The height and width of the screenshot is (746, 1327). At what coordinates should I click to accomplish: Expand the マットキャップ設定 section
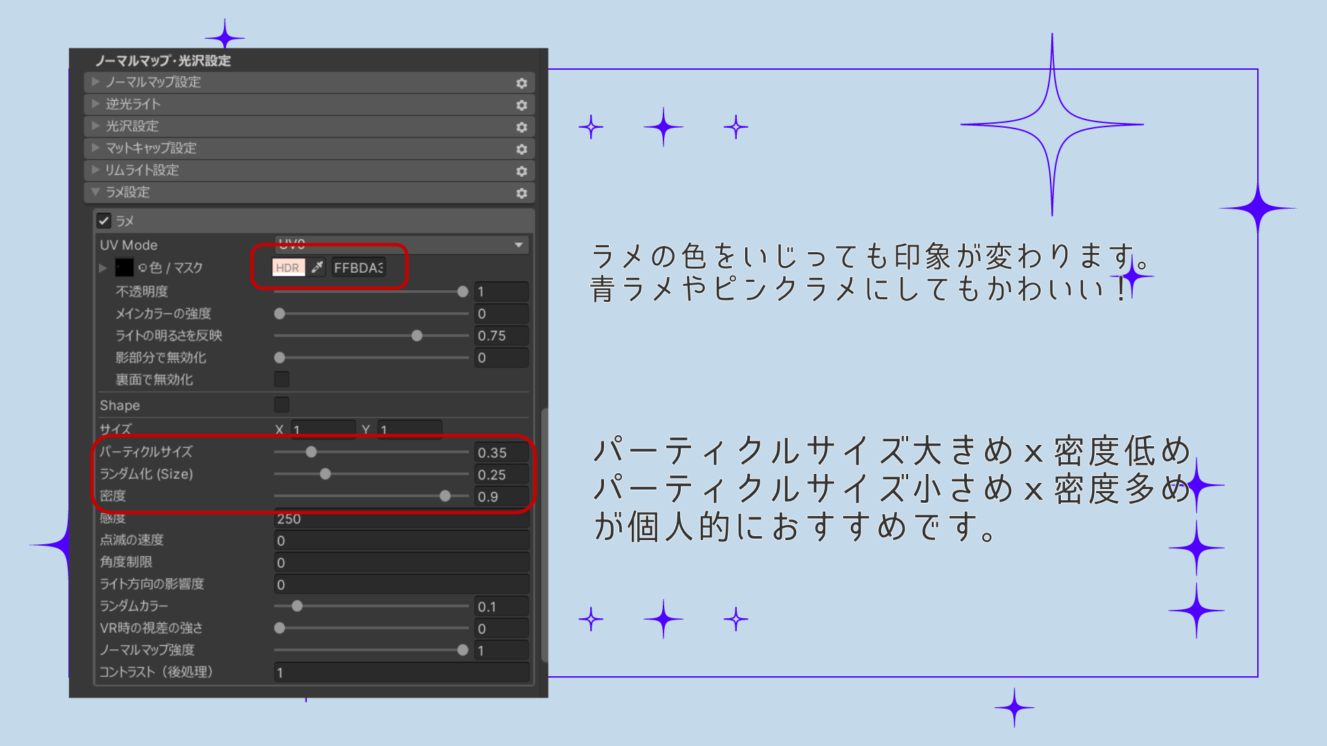point(96,149)
